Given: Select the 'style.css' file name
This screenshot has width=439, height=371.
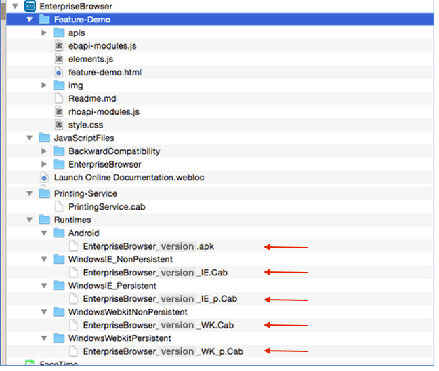Looking at the screenshot, I should 85,125.
